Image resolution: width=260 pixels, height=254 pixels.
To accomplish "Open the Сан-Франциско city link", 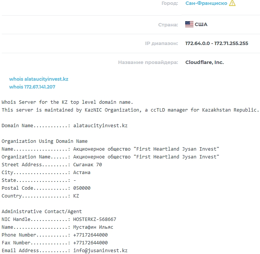I will coord(206,3).
